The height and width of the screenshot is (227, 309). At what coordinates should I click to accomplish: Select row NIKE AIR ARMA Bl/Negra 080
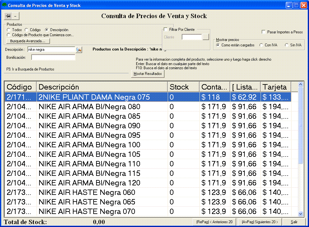148,107
